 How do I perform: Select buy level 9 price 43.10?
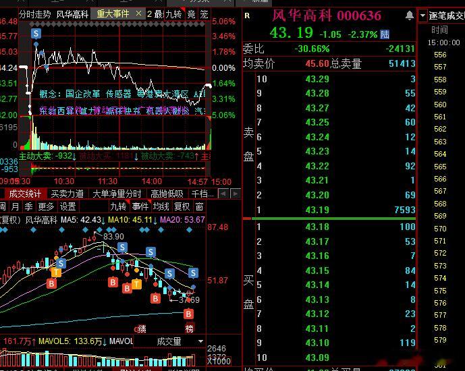click(x=317, y=343)
